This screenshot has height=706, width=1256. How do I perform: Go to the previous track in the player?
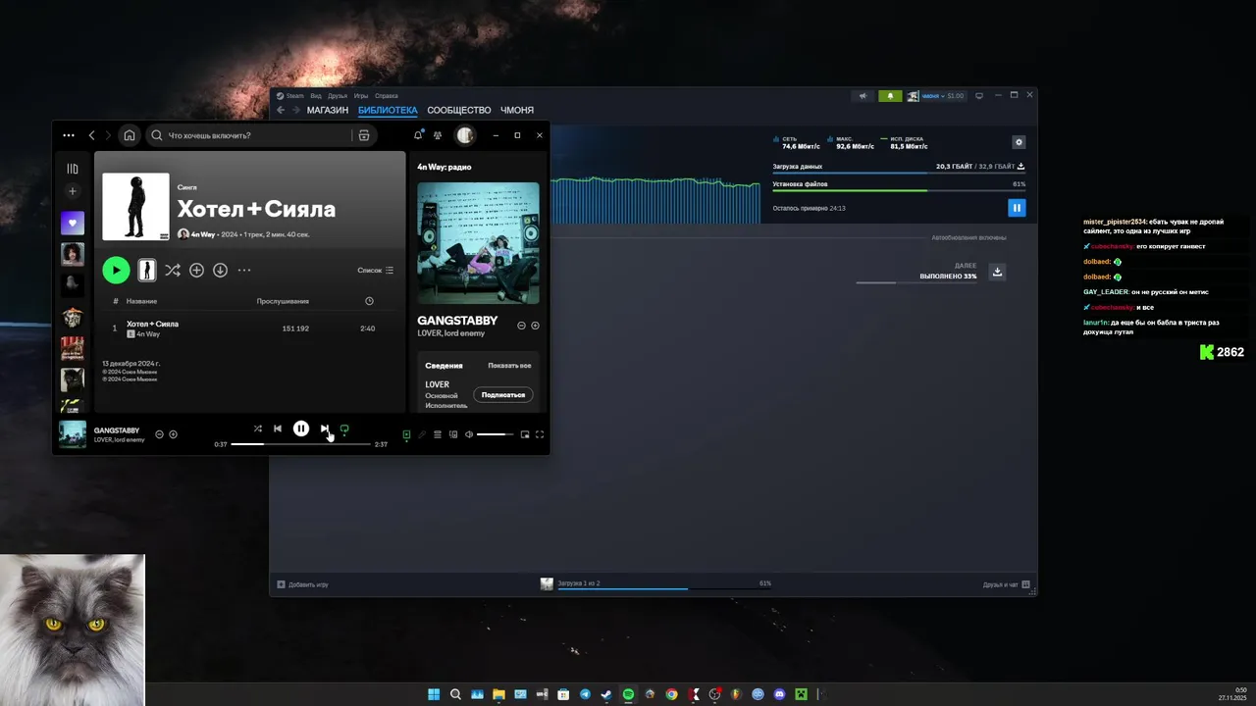click(278, 429)
